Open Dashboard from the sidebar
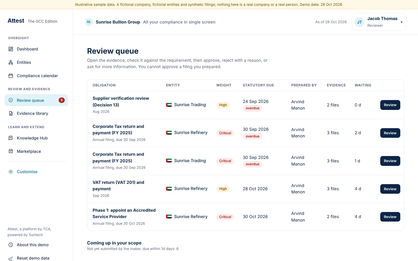 [36, 49]
